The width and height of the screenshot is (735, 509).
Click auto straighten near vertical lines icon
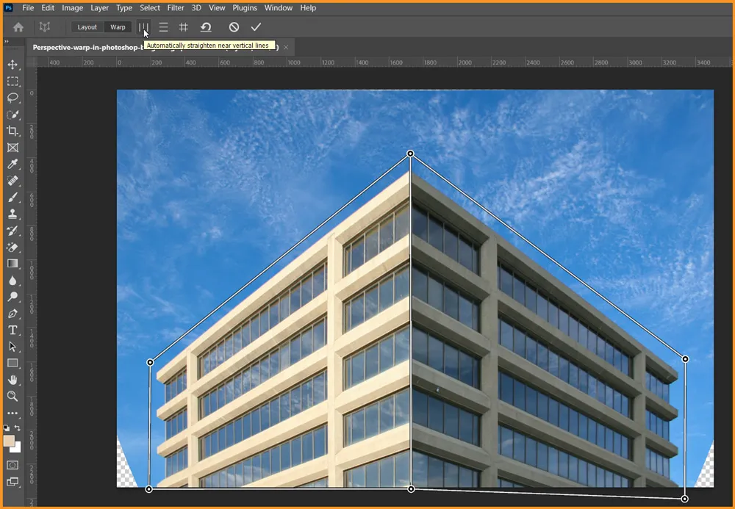pos(144,27)
